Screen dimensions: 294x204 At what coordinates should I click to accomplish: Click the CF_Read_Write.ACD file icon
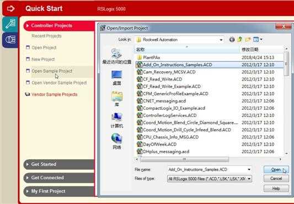point(140,79)
